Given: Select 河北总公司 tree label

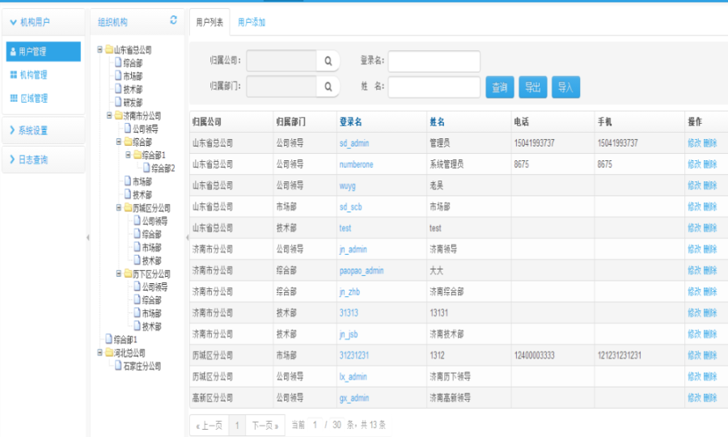Looking at the screenshot, I should [129, 353].
